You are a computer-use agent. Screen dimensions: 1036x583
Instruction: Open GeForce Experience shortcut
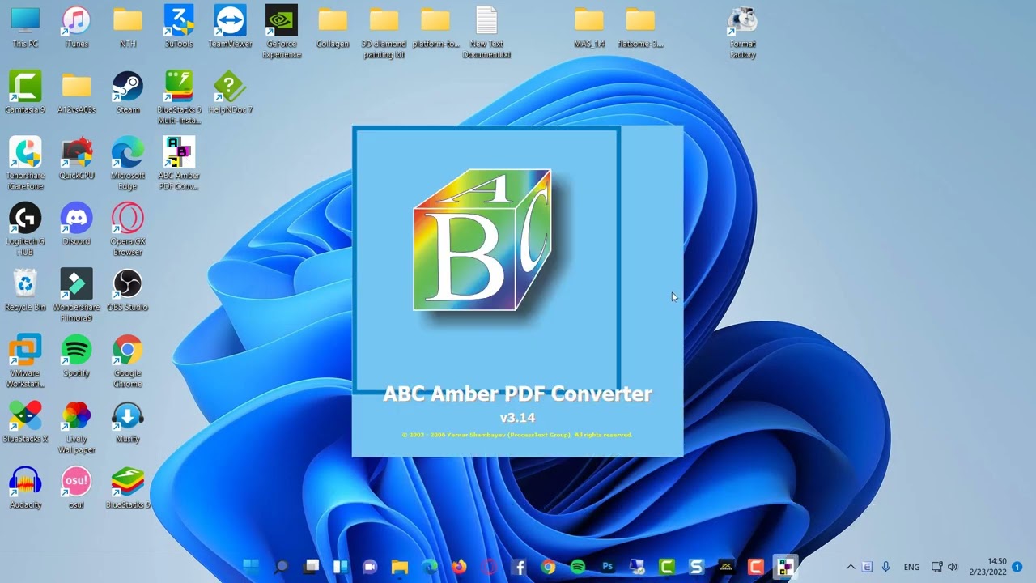(282, 32)
